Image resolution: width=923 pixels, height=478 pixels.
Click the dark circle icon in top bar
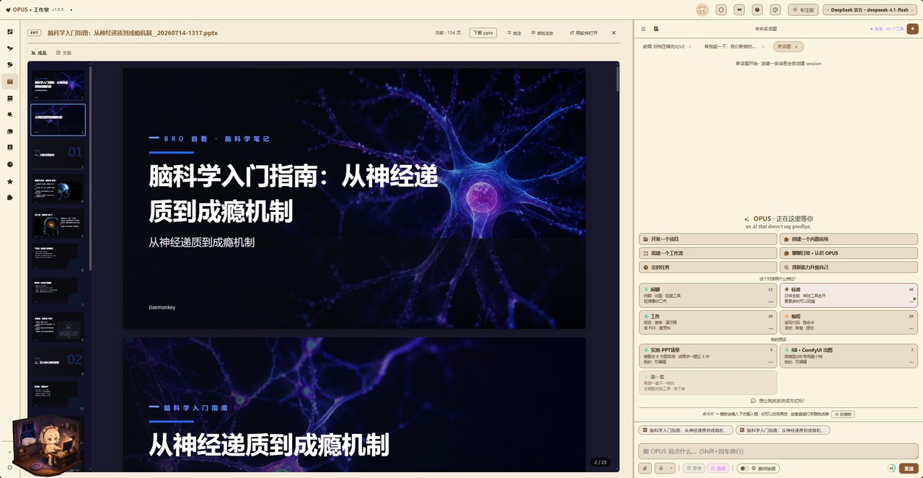(757, 9)
